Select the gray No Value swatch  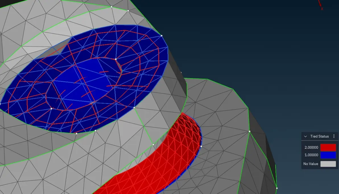328,164
